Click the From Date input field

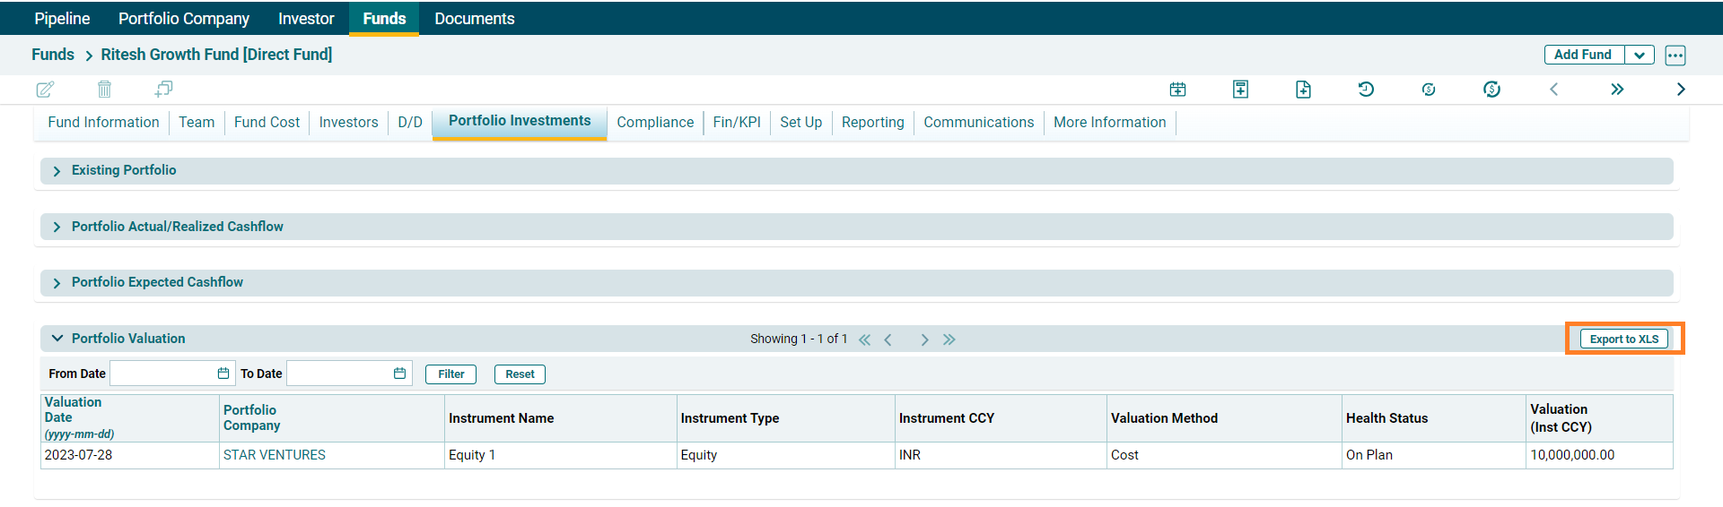[162, 374]
